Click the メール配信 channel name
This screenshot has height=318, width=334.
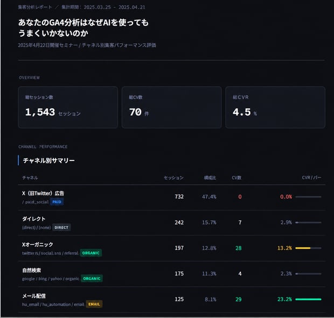click(x=34, y=296)
